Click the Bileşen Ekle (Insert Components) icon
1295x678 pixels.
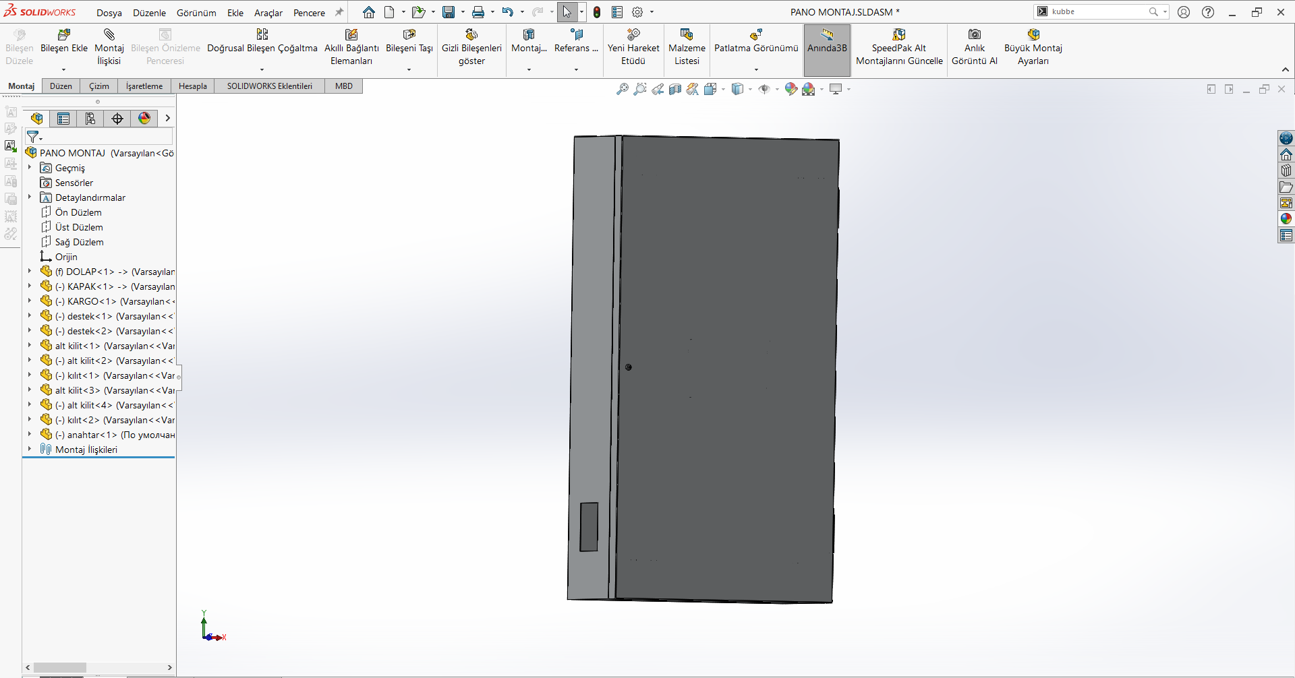[64, 35]
